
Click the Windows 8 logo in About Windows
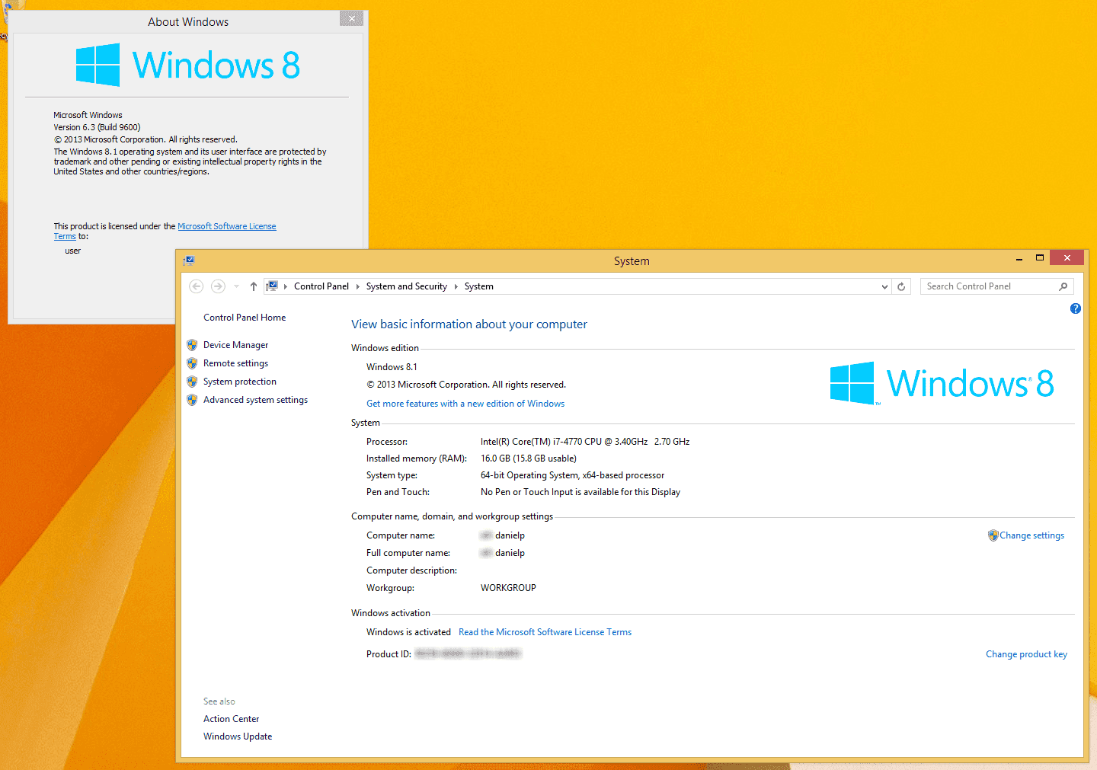tap(187, 65)
